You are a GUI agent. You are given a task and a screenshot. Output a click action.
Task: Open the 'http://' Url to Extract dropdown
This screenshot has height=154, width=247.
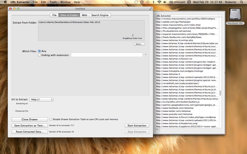42,99
